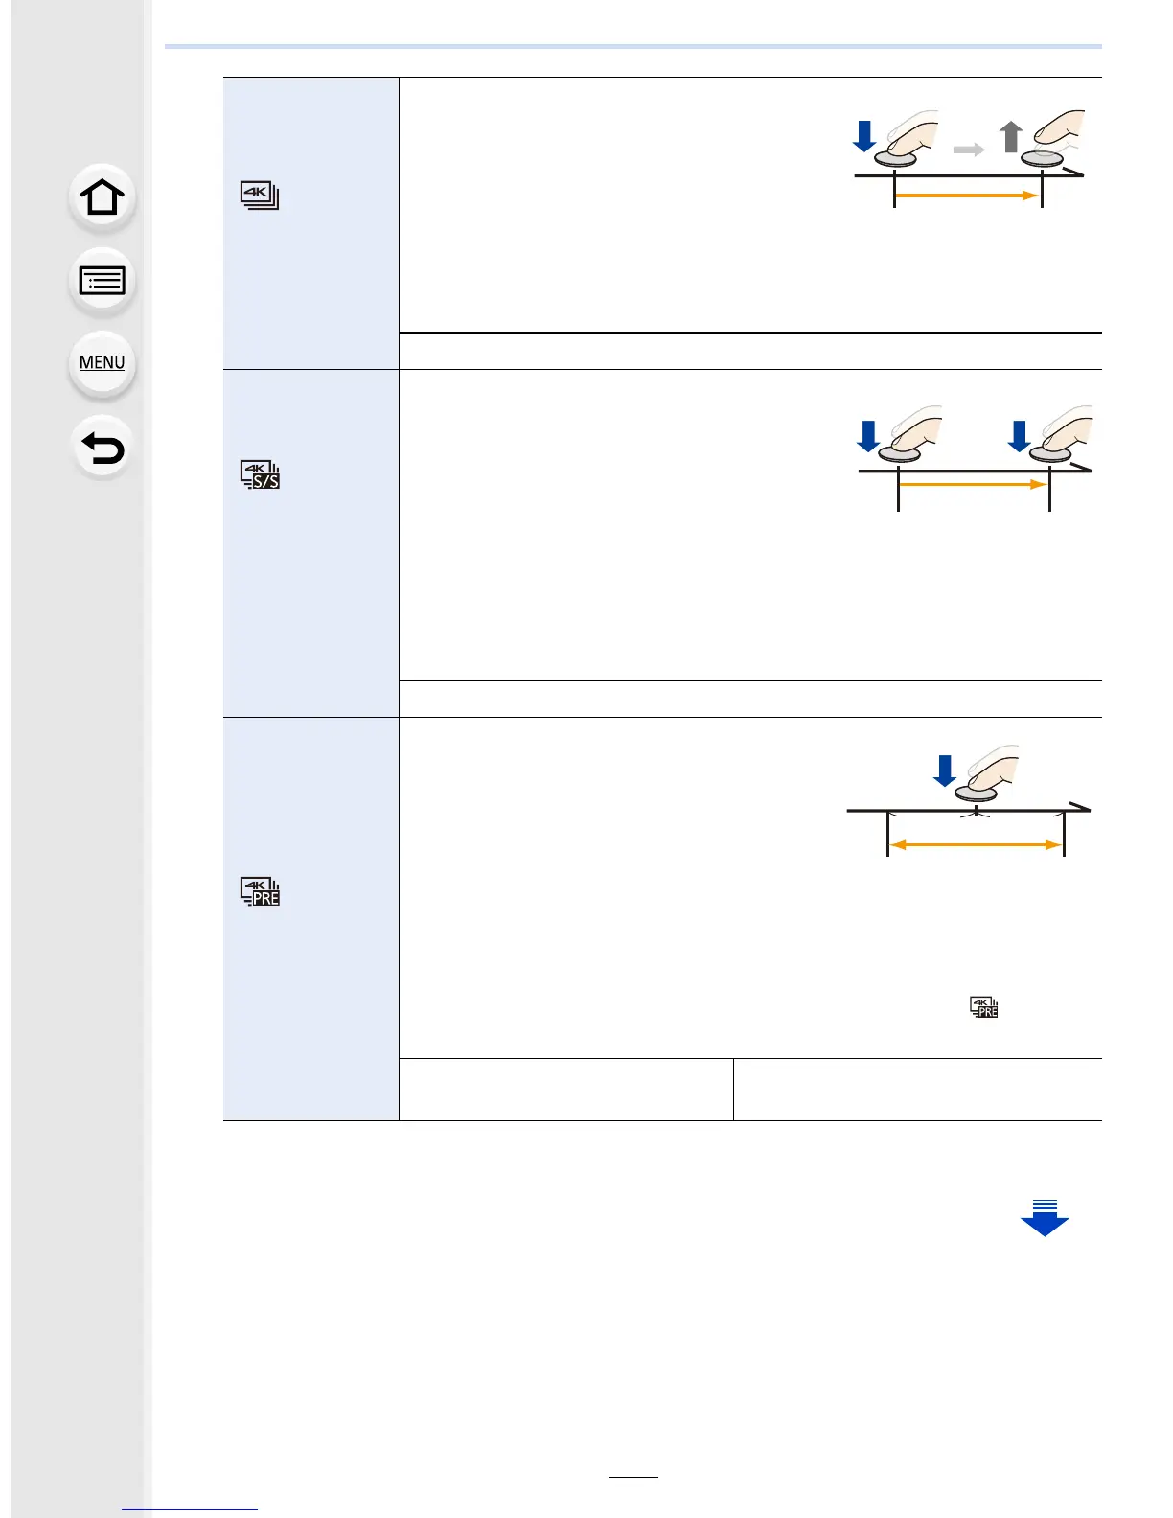The height and width of the screenshot is (1518, 1173).
Task: Open the table of contents list icon
Action: pos(103,281)
